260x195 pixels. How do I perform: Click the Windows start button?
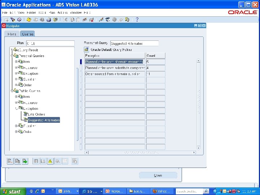pos(13,191)
